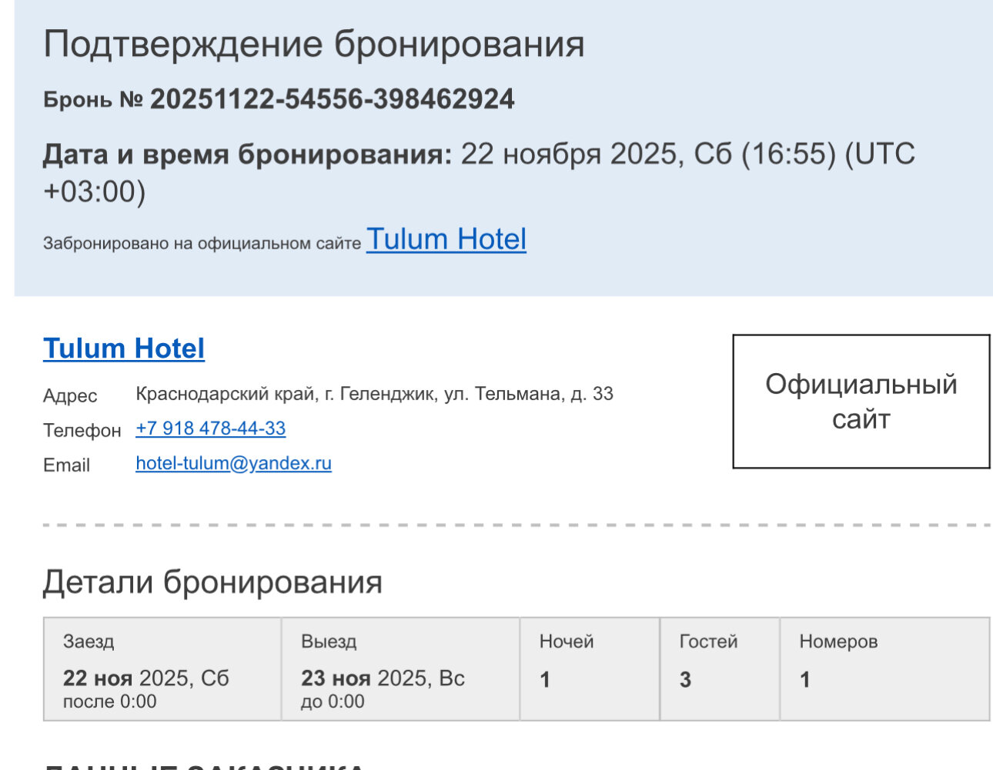Viewport: 993px width, 770px height.
Task: Open the hotel-tulum@yandex.ru email link
Action: (x=233, y=463)
